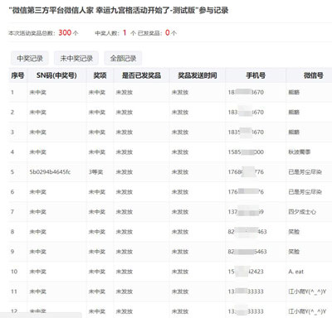Select the 手机号 column header
This screenshot has height=318, width=332.
256,75
